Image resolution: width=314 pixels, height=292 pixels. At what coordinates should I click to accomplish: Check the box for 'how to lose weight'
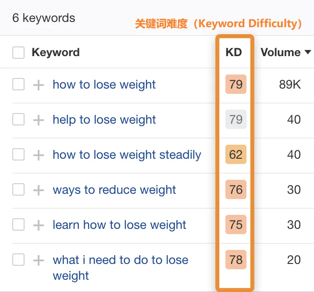[18, 85]
